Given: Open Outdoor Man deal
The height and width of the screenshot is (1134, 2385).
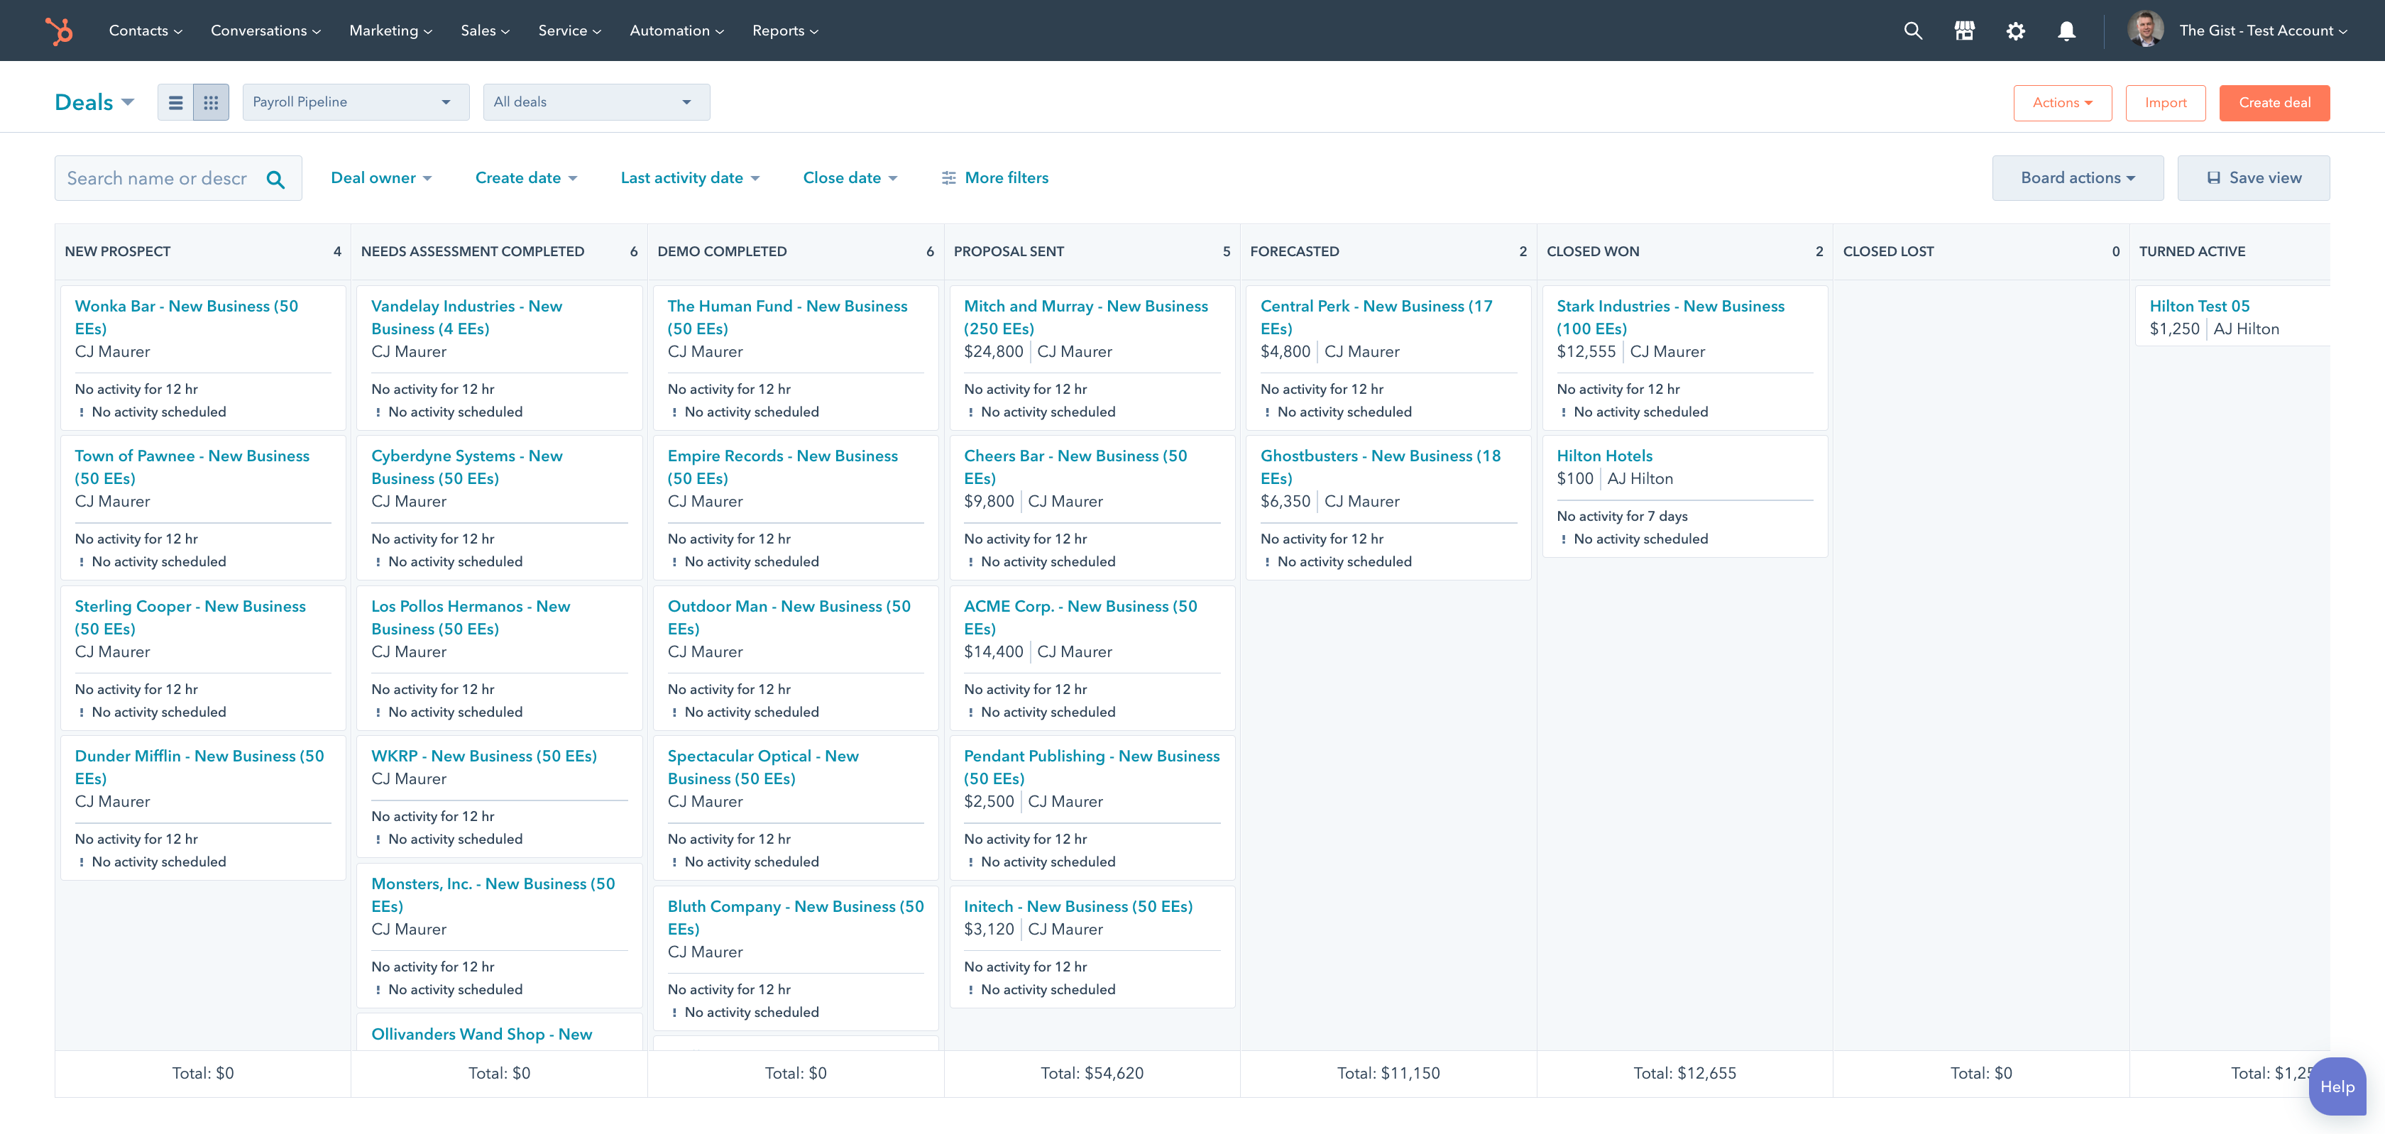Looking at the screenshot, I should pyautogui.click(x=789, y=617).
